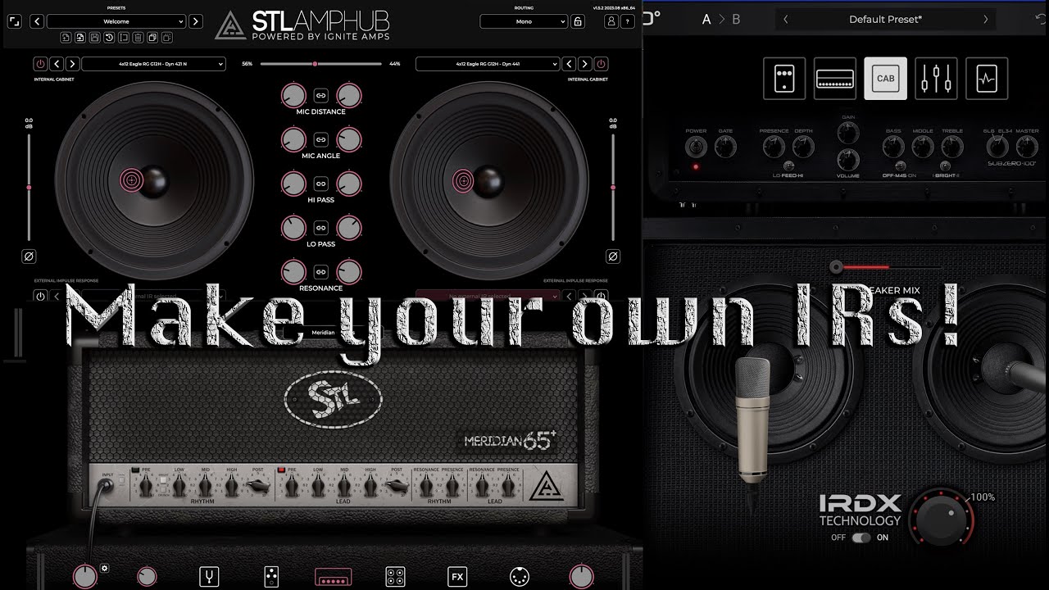Toggle the Lo Pass link button
This screenshot has width=1049, height=590.
321,228
